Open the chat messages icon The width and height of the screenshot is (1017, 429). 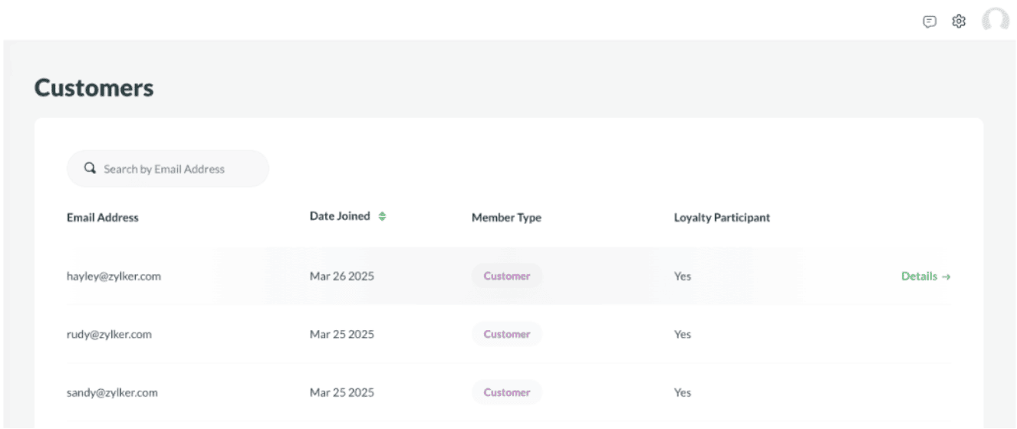pos(930,21)
